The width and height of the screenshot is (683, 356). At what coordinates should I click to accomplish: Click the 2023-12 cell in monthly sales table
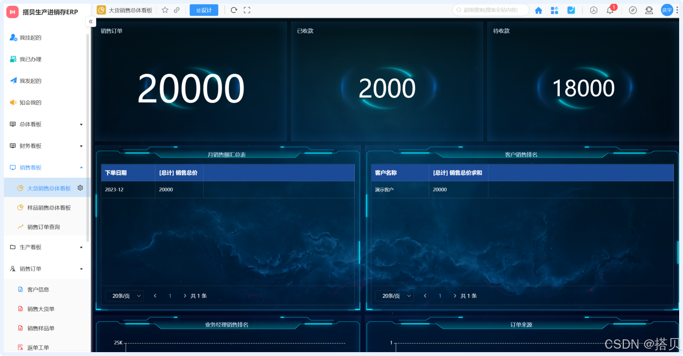click(x=128, y=189)
